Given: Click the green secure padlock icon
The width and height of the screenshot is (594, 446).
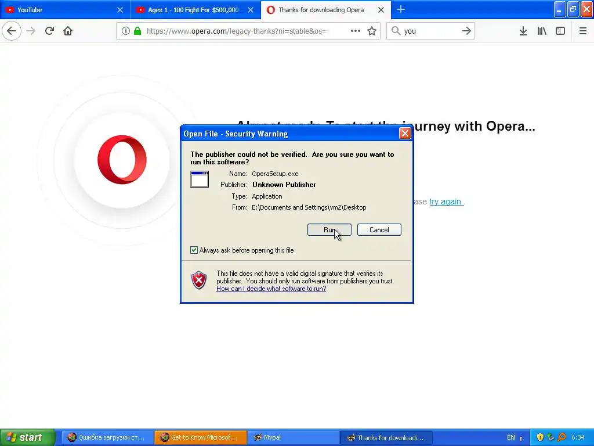Looking at the screenshot, I should [137, 31].
